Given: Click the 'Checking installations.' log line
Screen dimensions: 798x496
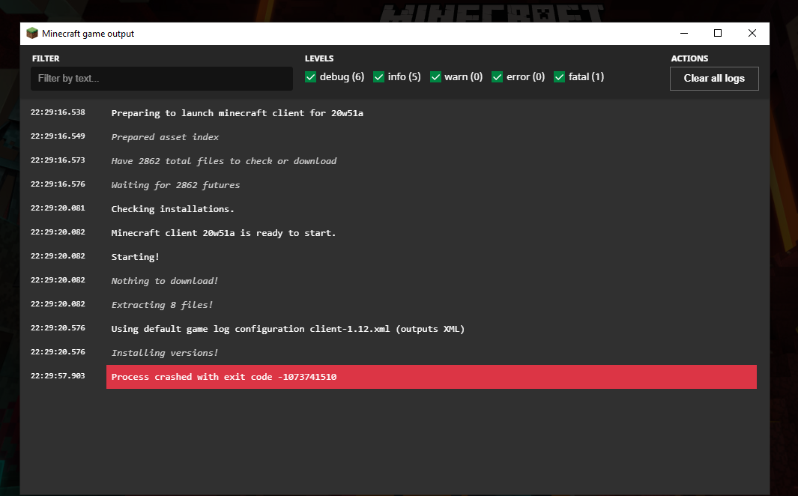Looking at the screenshot, I should pyautogui.click(x=172, y=209).
